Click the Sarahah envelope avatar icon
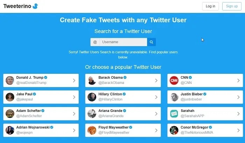This screenshot has height=143, width=245. coord(174,114)
